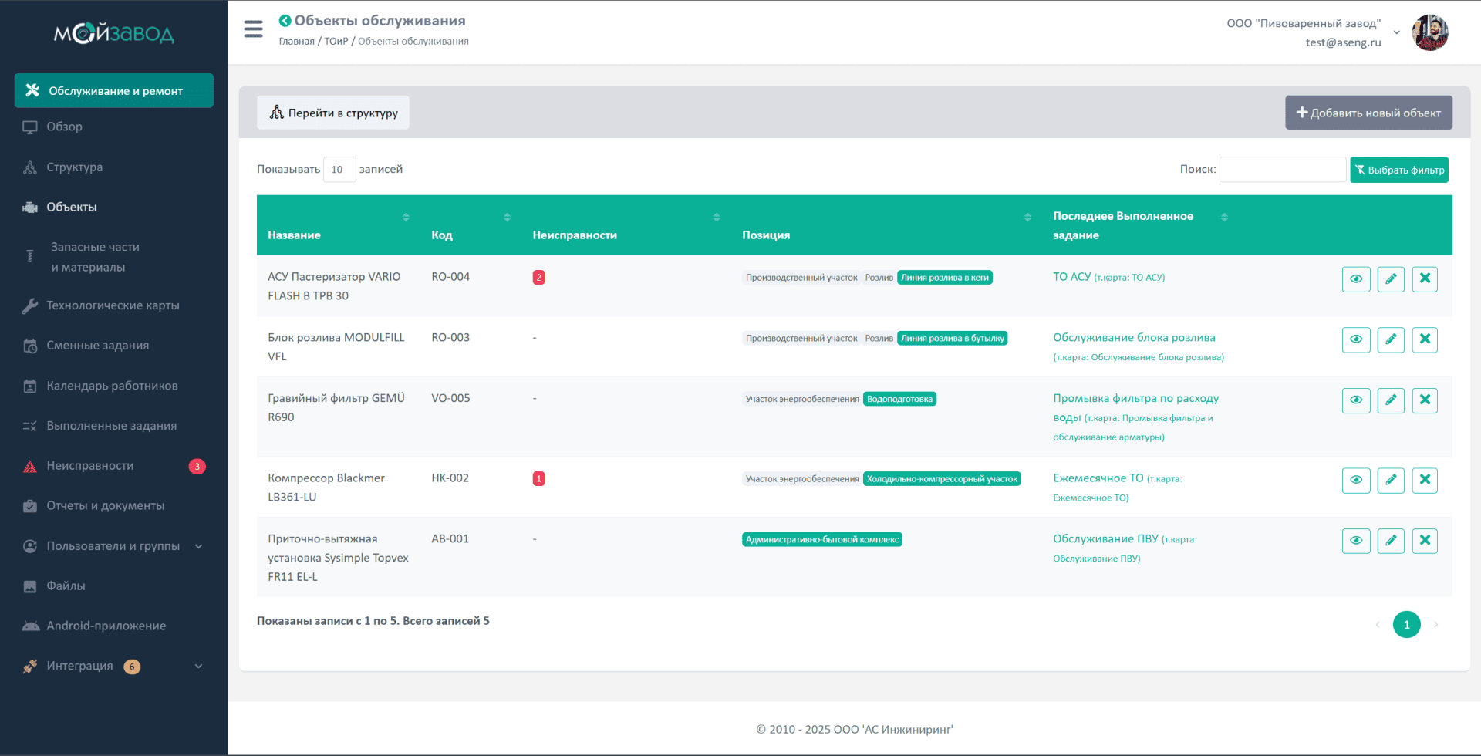Open Технологические карты in the sidebar

pyautogui.click(x=113, y=305)
